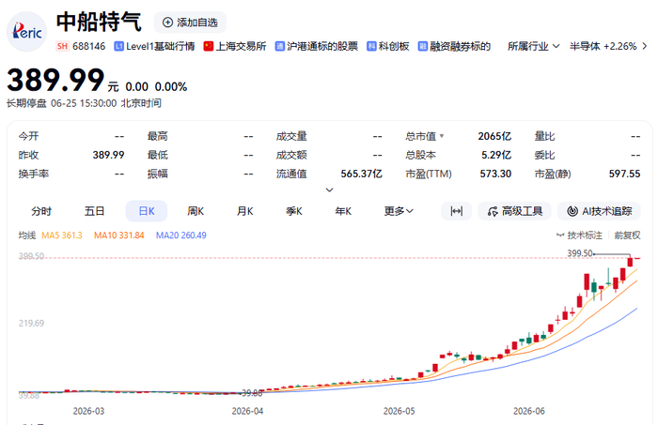Click the 39.88 low price marker on chart
This screenshot has width=658, height=425.
pyautogui.click(x=252, y=393)
